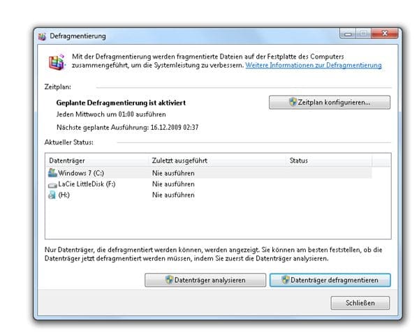419x335 pixels.
Task: Start Datenträger defragmentieren
Action: click(330, 280)
